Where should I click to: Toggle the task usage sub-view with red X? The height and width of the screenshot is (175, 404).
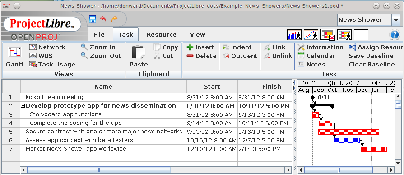point(328,35)
